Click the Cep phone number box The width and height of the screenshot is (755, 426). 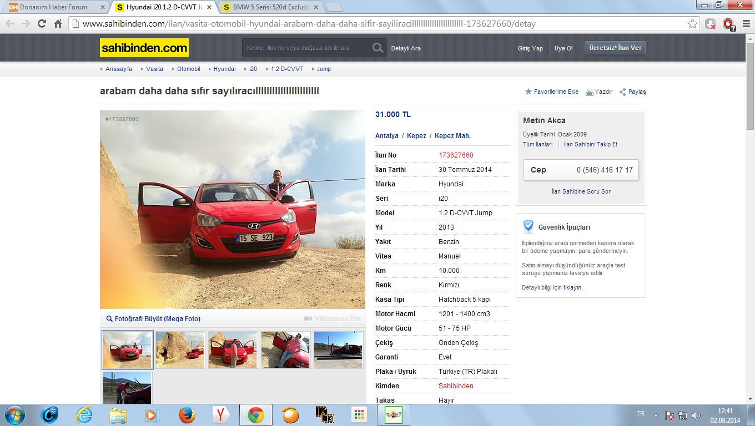581,170
